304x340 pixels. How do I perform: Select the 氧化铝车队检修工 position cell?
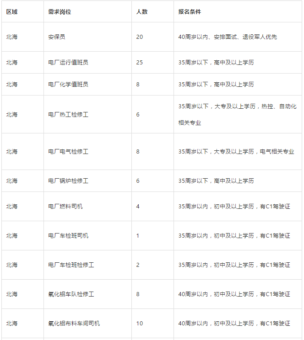pyautogui.click(x=71, y=294)
